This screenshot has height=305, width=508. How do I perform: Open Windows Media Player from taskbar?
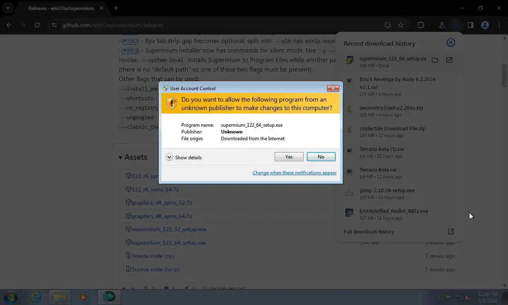pyautogui.click(x=84, y=297)
